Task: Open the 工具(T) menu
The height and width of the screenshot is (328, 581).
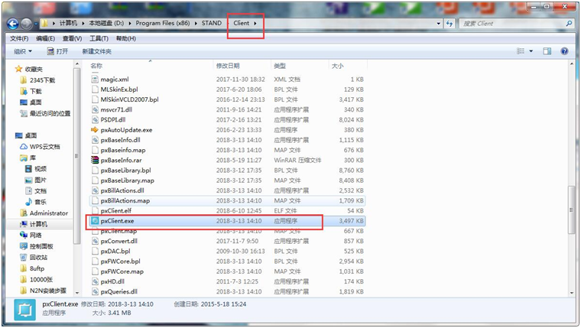Action: pyautogui.click(x=99, y=38)
